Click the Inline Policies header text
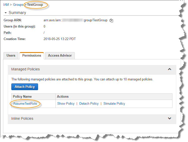 (x=22, y=118)
